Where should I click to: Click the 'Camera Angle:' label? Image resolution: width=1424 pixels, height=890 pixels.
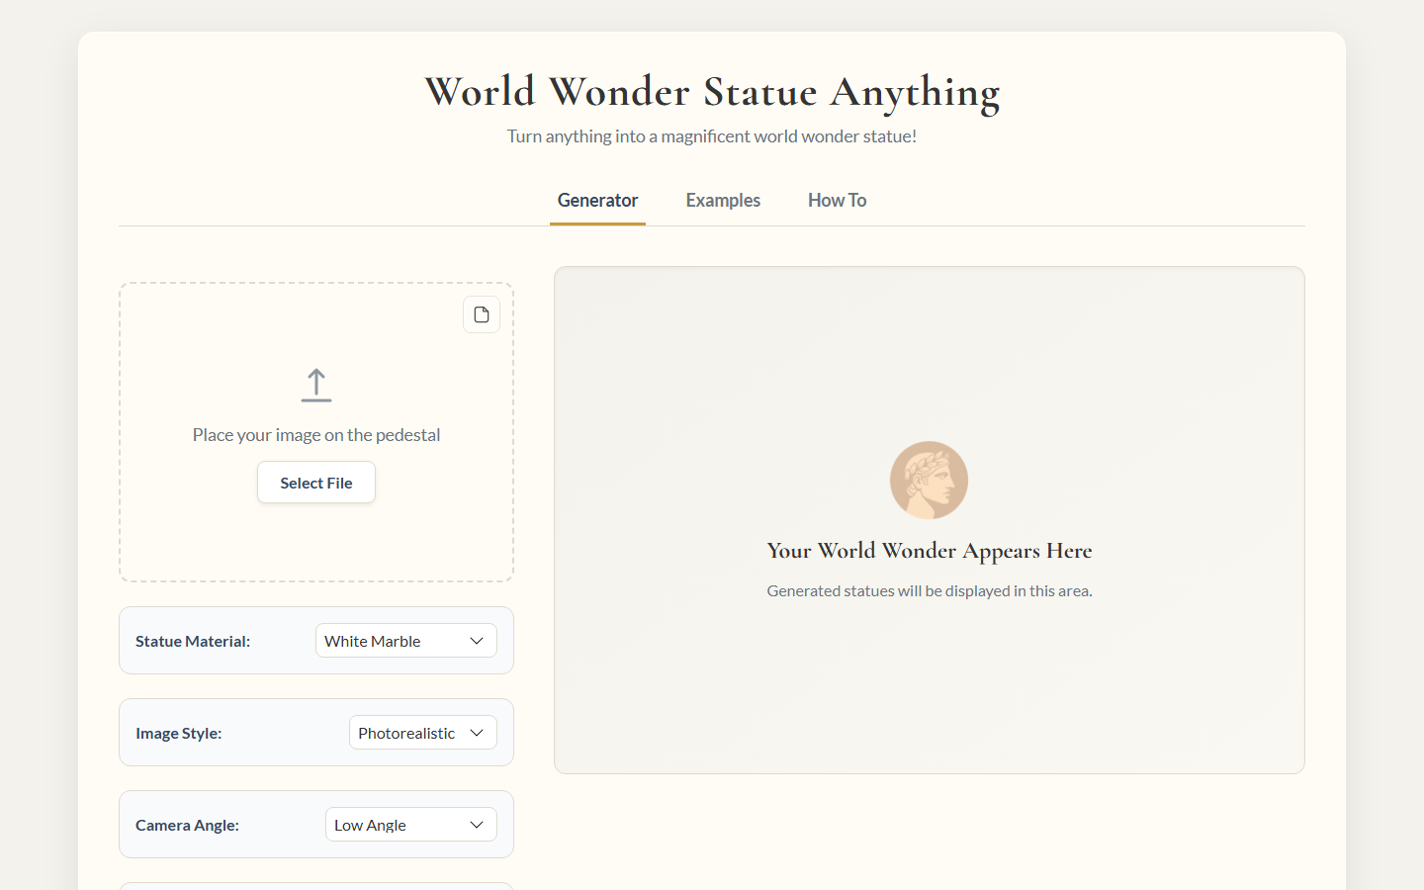coord(188,825)
